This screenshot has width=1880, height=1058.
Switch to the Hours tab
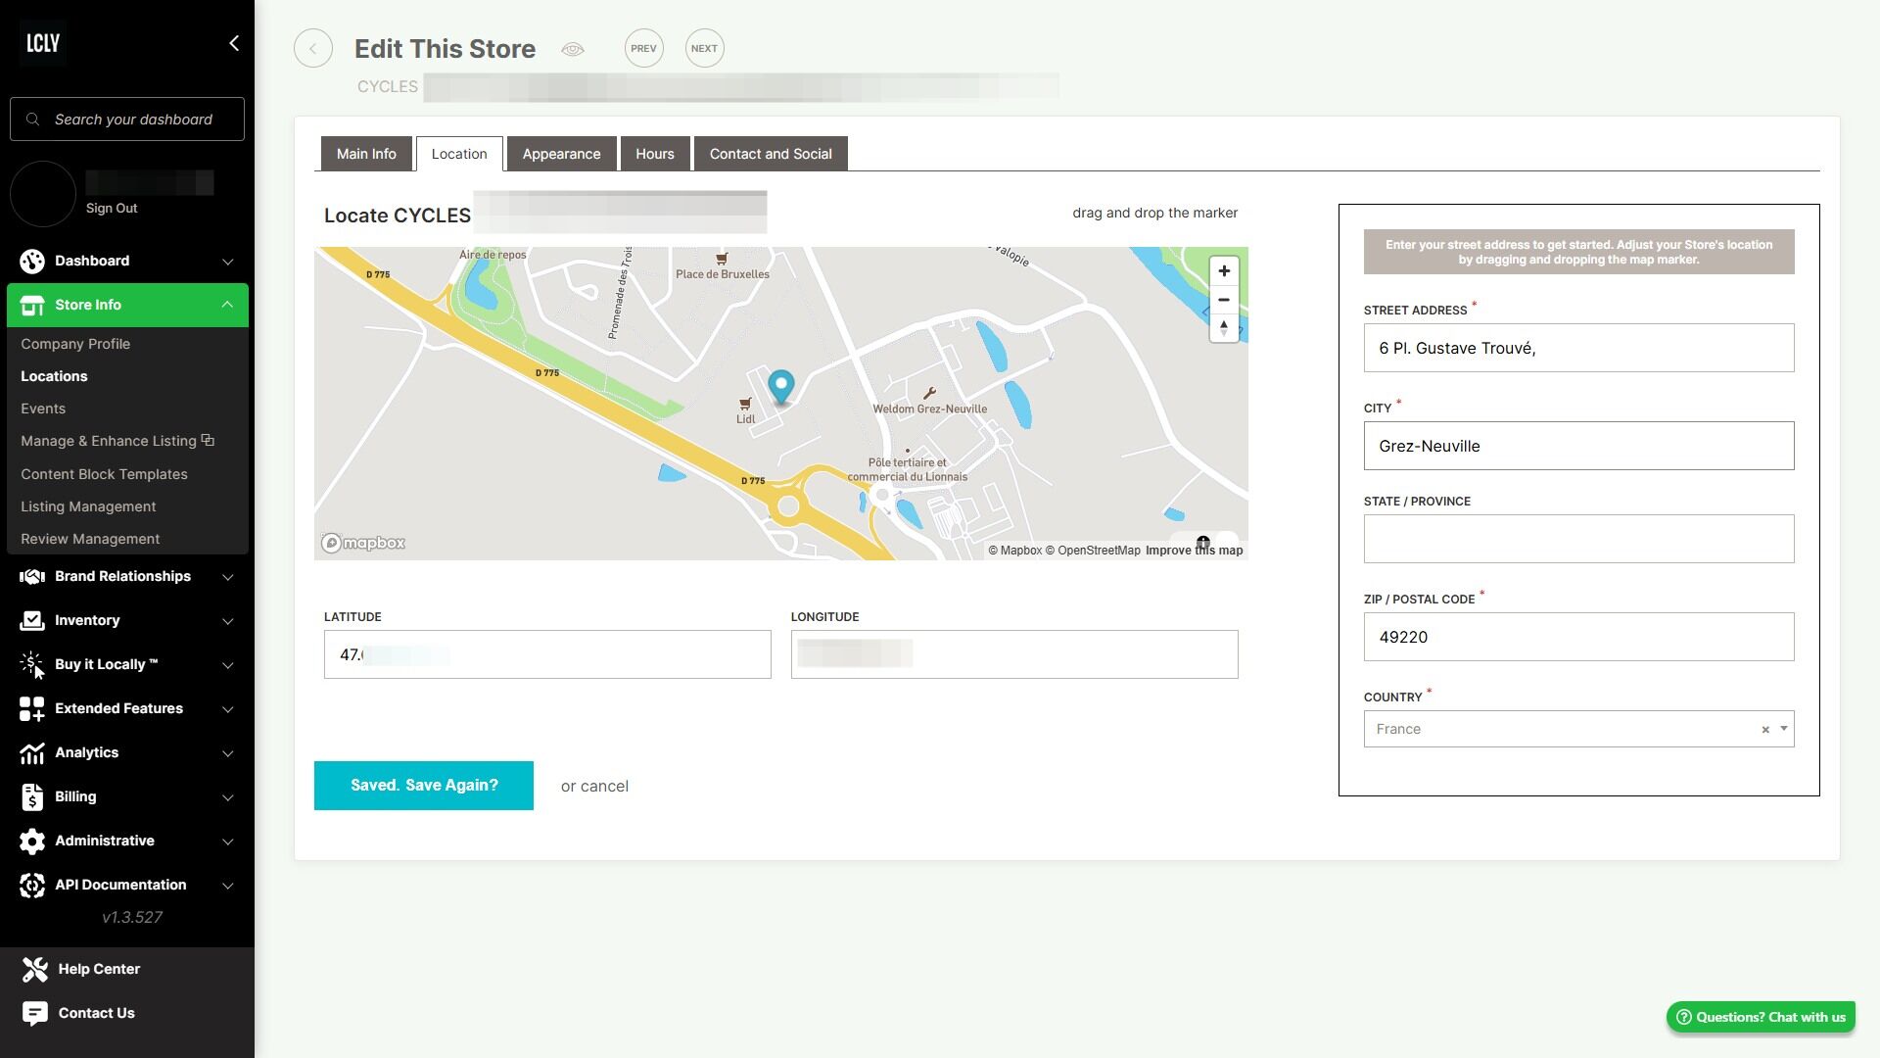pos(654,154)
